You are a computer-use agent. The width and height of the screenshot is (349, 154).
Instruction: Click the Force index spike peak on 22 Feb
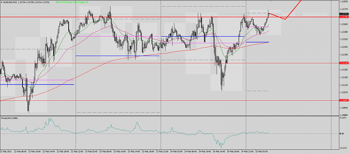49,119
